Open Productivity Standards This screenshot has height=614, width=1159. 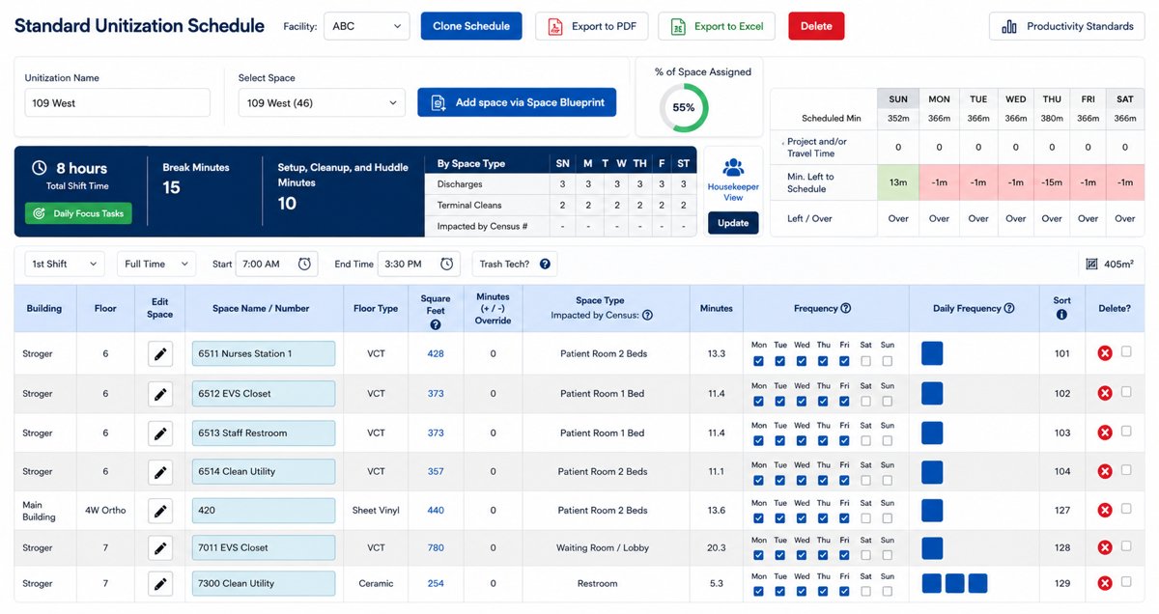[x=1066, y=26]
